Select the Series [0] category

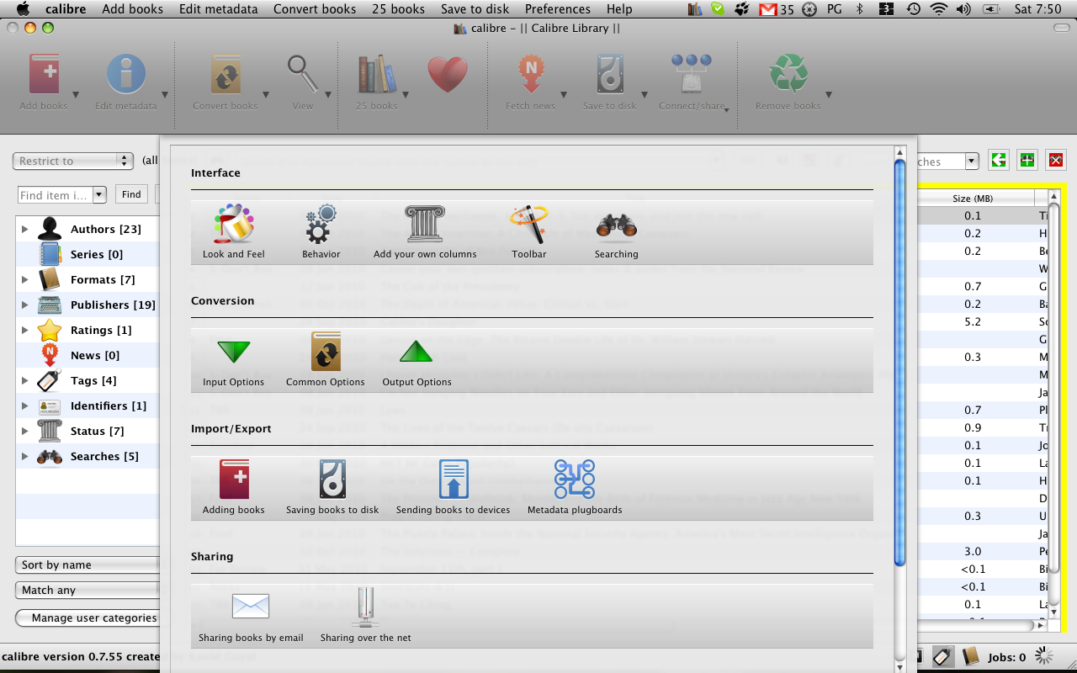pos(88,254)
